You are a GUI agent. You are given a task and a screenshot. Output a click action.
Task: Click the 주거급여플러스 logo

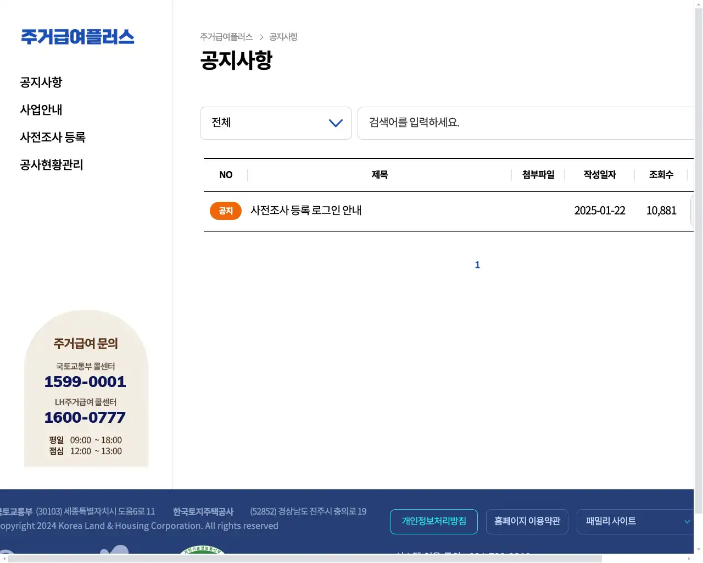77,37
